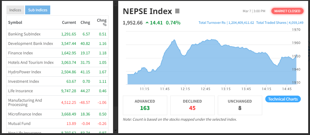The width and height of the screenshot is (310, 135).
Task: Open the NEPSE Index chart menu icon
Action: [177, 11]
